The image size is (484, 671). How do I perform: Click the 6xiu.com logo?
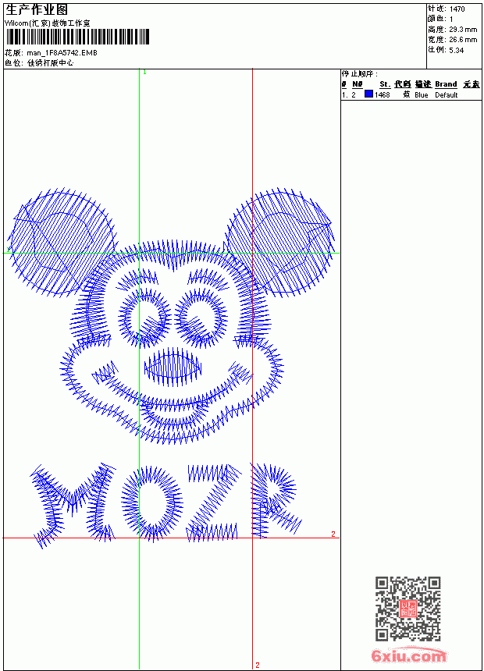click(408, 655)
